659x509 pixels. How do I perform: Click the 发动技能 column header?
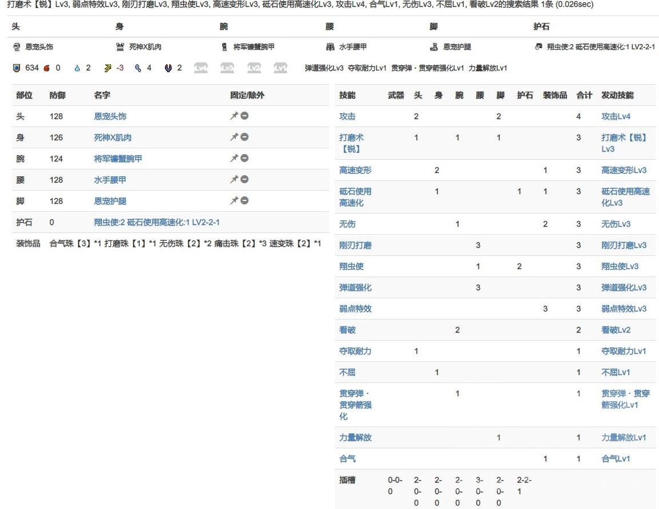click(x=617, y=96)
